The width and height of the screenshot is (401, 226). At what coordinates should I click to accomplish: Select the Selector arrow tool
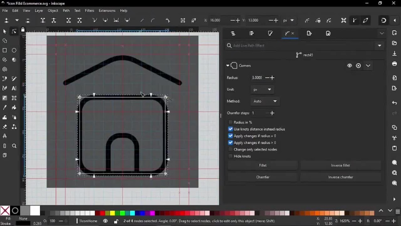[x=4, y=31]
